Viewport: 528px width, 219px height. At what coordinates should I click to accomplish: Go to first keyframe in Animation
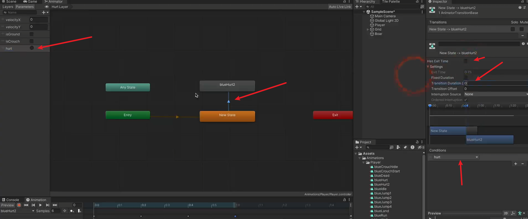coord(26,205)
